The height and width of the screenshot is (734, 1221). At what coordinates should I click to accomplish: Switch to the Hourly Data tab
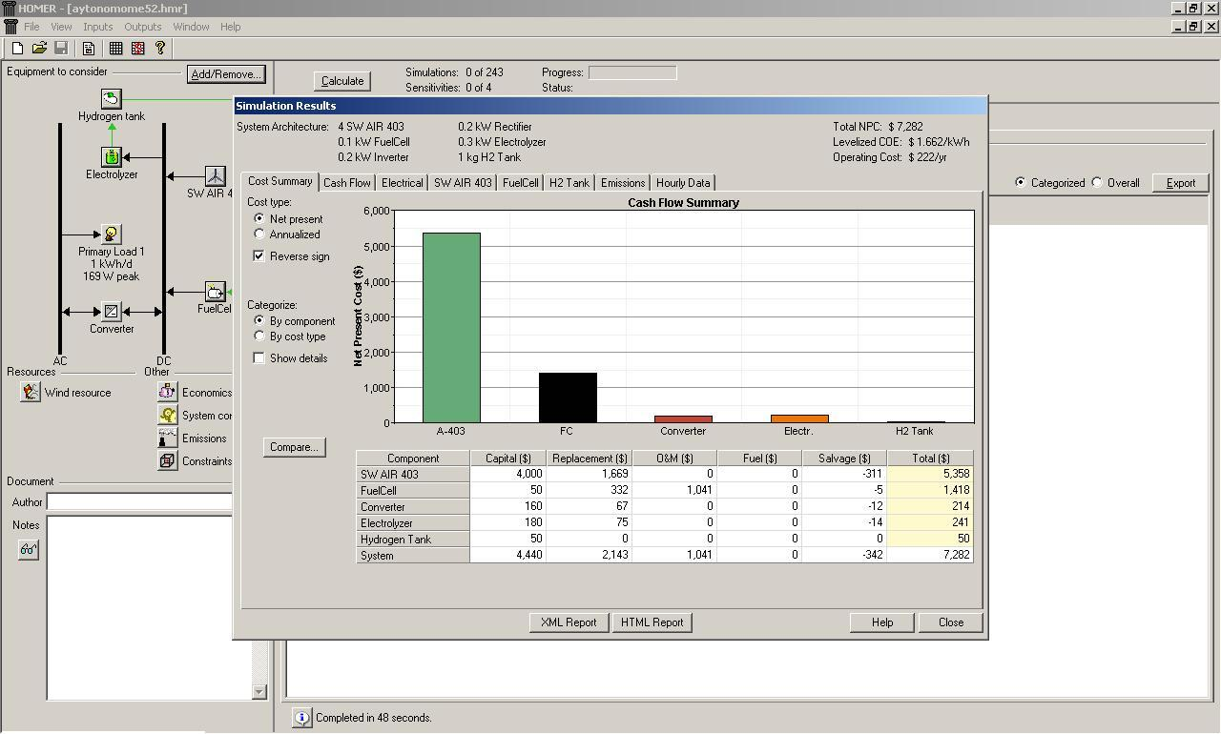(683, 182)
